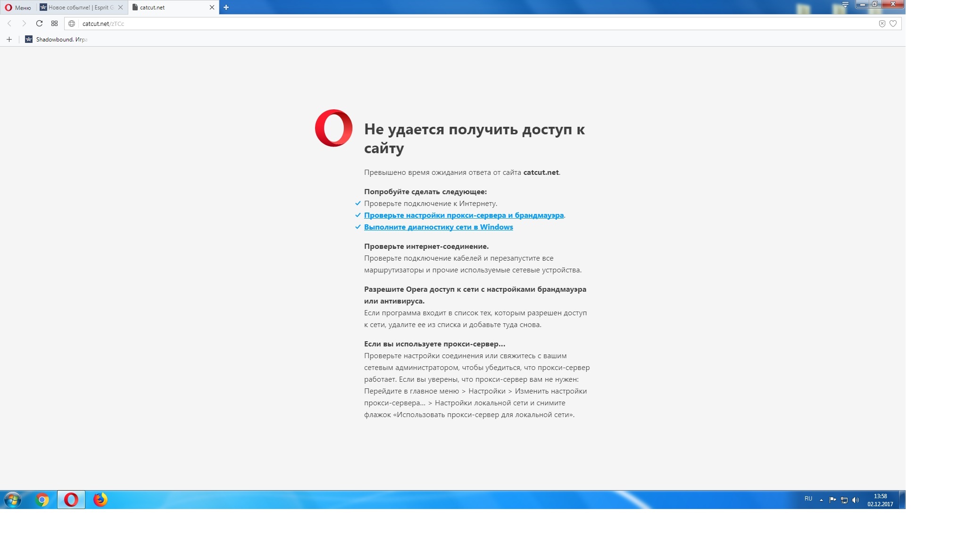Close the Новое событие tab
This screenshot has width=965, height=542.
pos(120,8)
